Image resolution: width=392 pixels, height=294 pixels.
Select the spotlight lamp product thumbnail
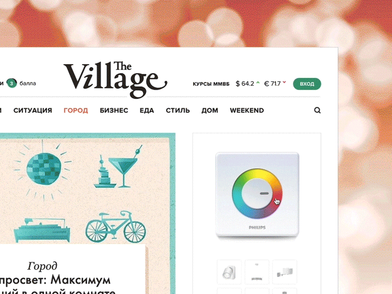point(229,272)
